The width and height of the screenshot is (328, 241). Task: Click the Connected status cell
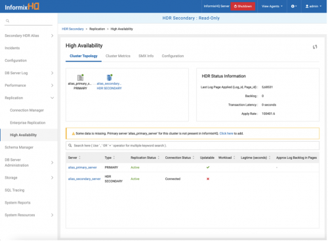click(x=173, y=179)
